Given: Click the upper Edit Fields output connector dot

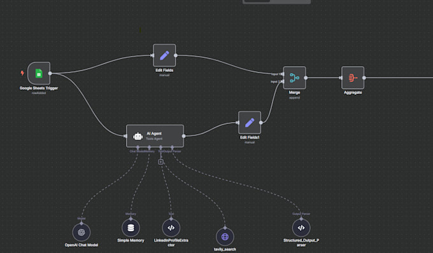Looking at the screenshot, I should [176, 55].
